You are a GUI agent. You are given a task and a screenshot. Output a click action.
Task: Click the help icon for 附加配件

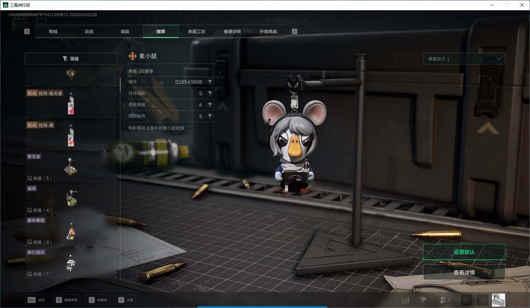[210, 116]
